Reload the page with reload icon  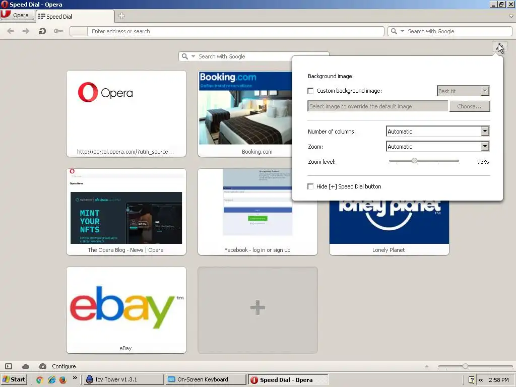pyautogui.click(x=42, y=31)
